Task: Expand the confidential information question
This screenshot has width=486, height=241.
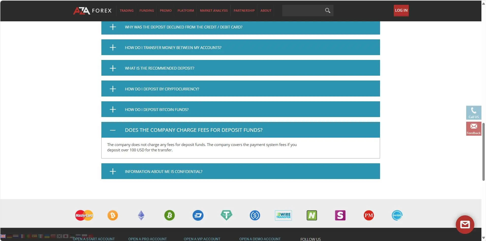Action: pyautogui.click(x=241, y=171)
